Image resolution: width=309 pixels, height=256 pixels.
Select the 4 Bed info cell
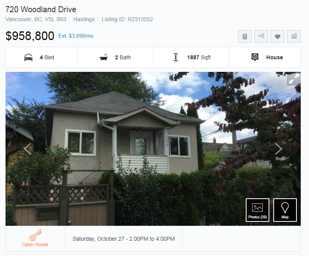click(x=42, y=57)
